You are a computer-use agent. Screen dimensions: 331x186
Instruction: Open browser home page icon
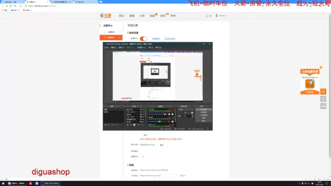point(20,6)
